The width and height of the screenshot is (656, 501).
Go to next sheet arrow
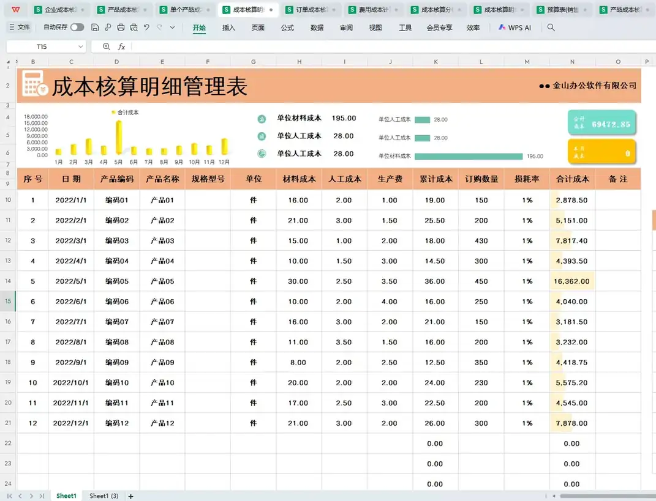[x=31, y=496]
